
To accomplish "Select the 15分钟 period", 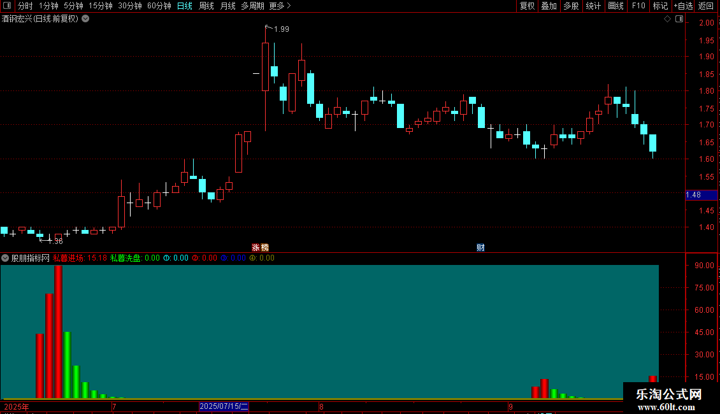I will pyautogui.click(x=101, y=6).
